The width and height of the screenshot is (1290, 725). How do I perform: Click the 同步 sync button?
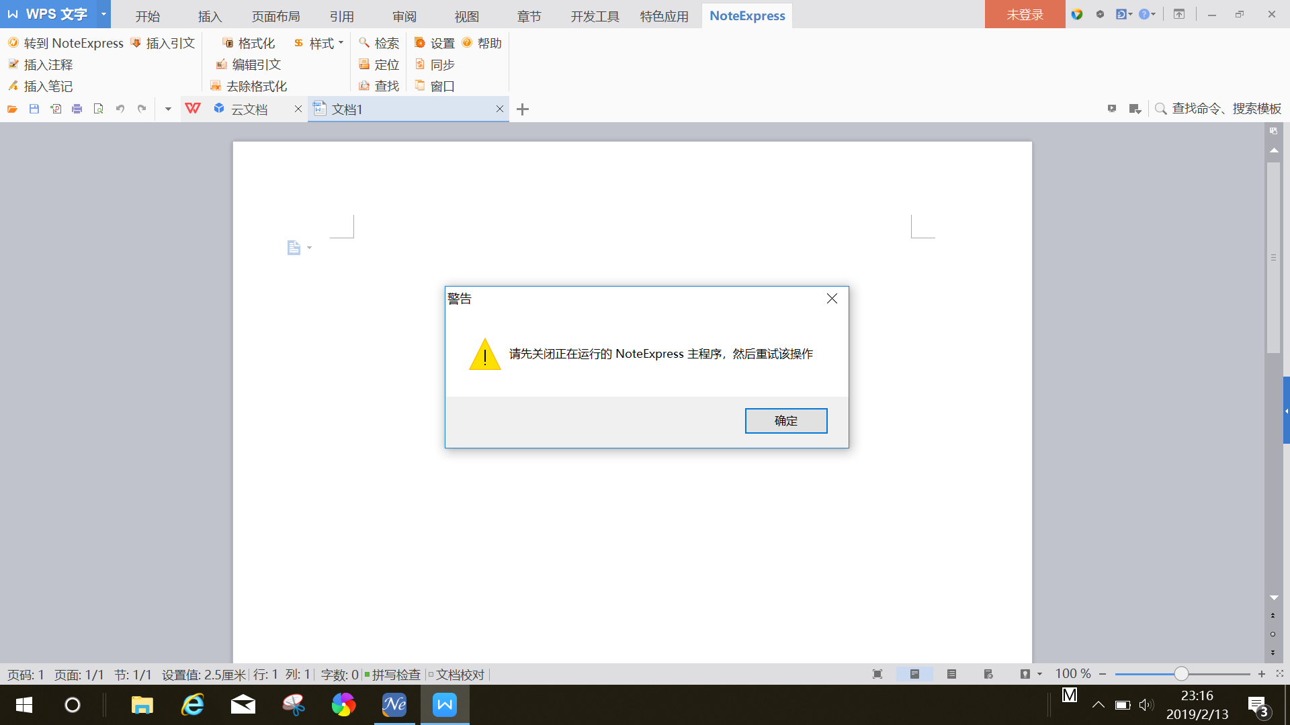click(x=435, y=64)
